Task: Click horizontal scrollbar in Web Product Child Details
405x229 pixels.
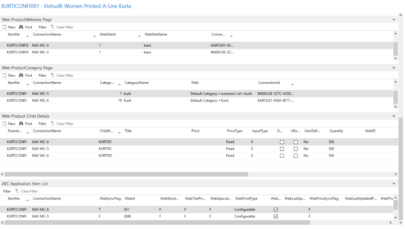Action: click(x=126, y=174)
